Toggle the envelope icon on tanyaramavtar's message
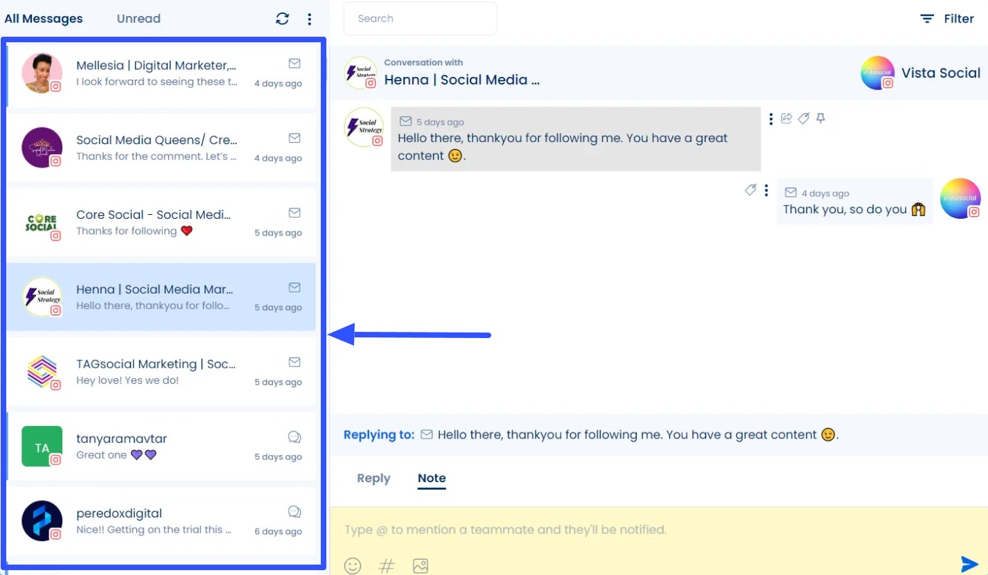The image size is (988, 575). tap(294, 436)
